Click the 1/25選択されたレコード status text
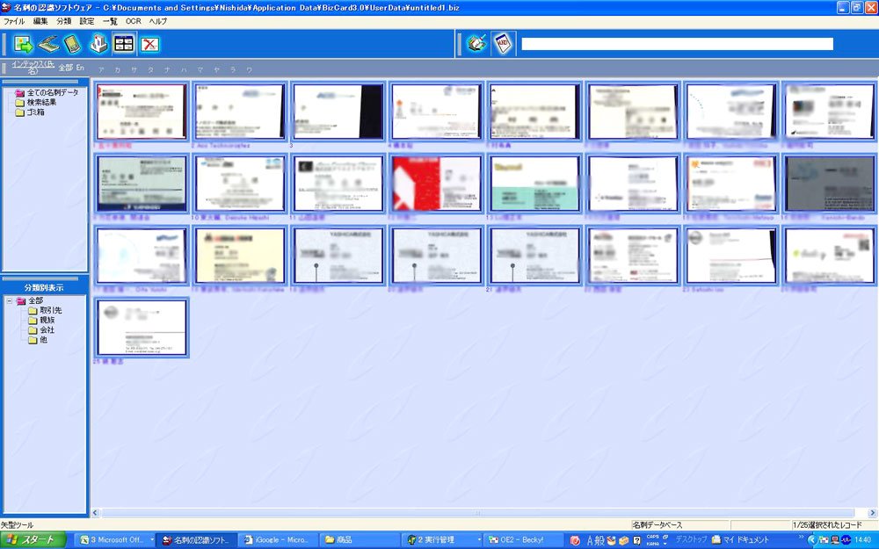The height and width of the screenshot is (549, 879). click(x=827, y=525)
